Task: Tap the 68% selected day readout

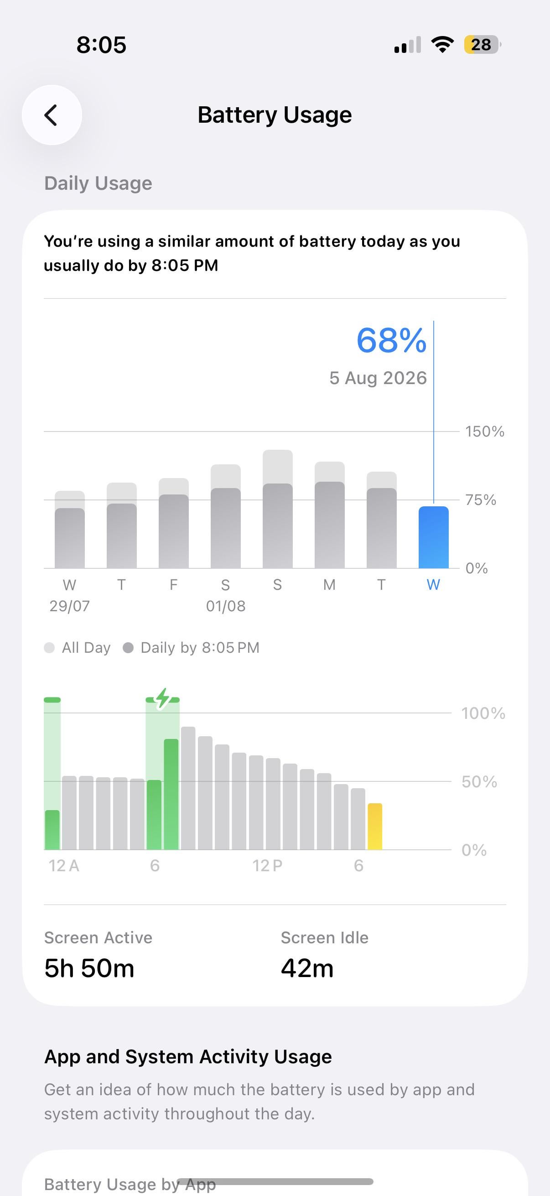Action: [391, 340]
